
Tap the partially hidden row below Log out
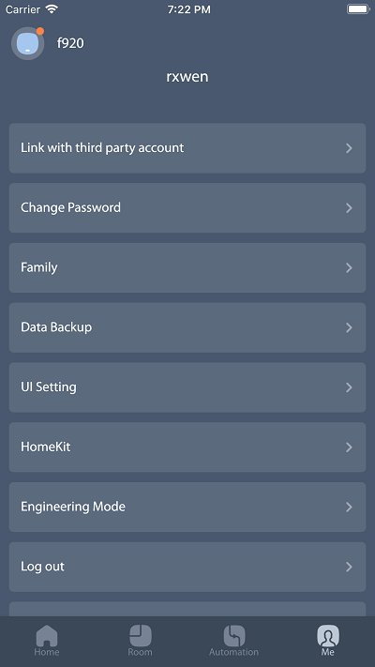187,609
